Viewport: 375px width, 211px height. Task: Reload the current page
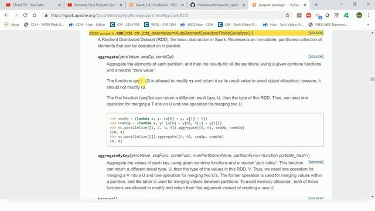[25, 15]
